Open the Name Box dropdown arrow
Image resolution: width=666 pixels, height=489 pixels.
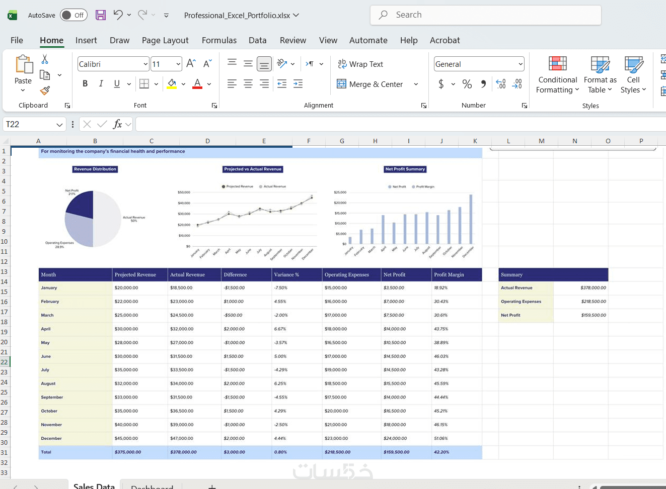[x=59, y=124]
